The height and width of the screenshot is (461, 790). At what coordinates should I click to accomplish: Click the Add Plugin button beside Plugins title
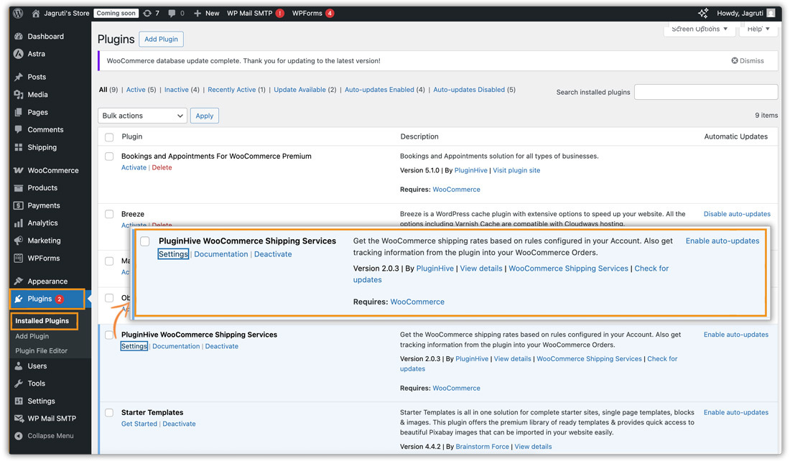click(161, 39)
